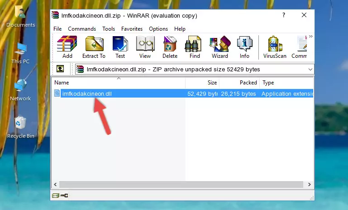Go up one folder level

pos(60,69)
